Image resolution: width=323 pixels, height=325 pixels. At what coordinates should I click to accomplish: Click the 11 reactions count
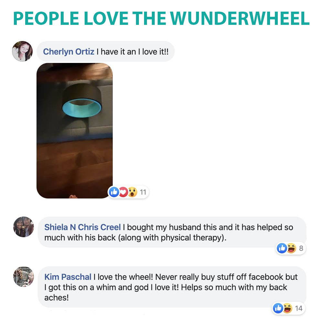tap(143, 192)
